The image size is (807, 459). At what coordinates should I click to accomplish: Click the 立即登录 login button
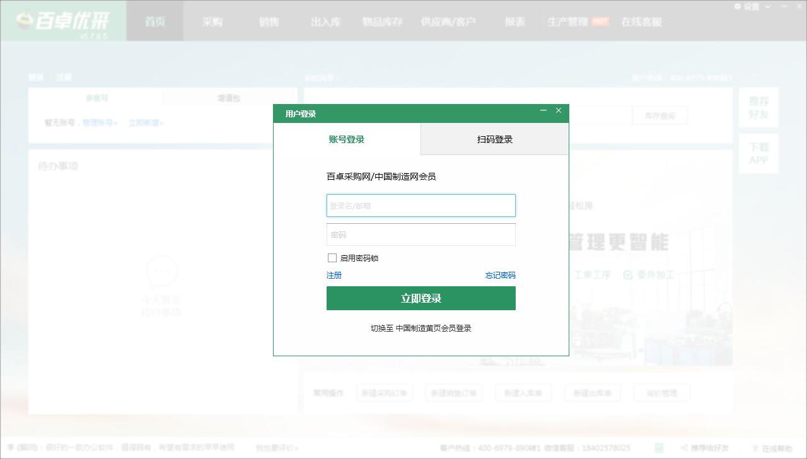pos(421,298)
